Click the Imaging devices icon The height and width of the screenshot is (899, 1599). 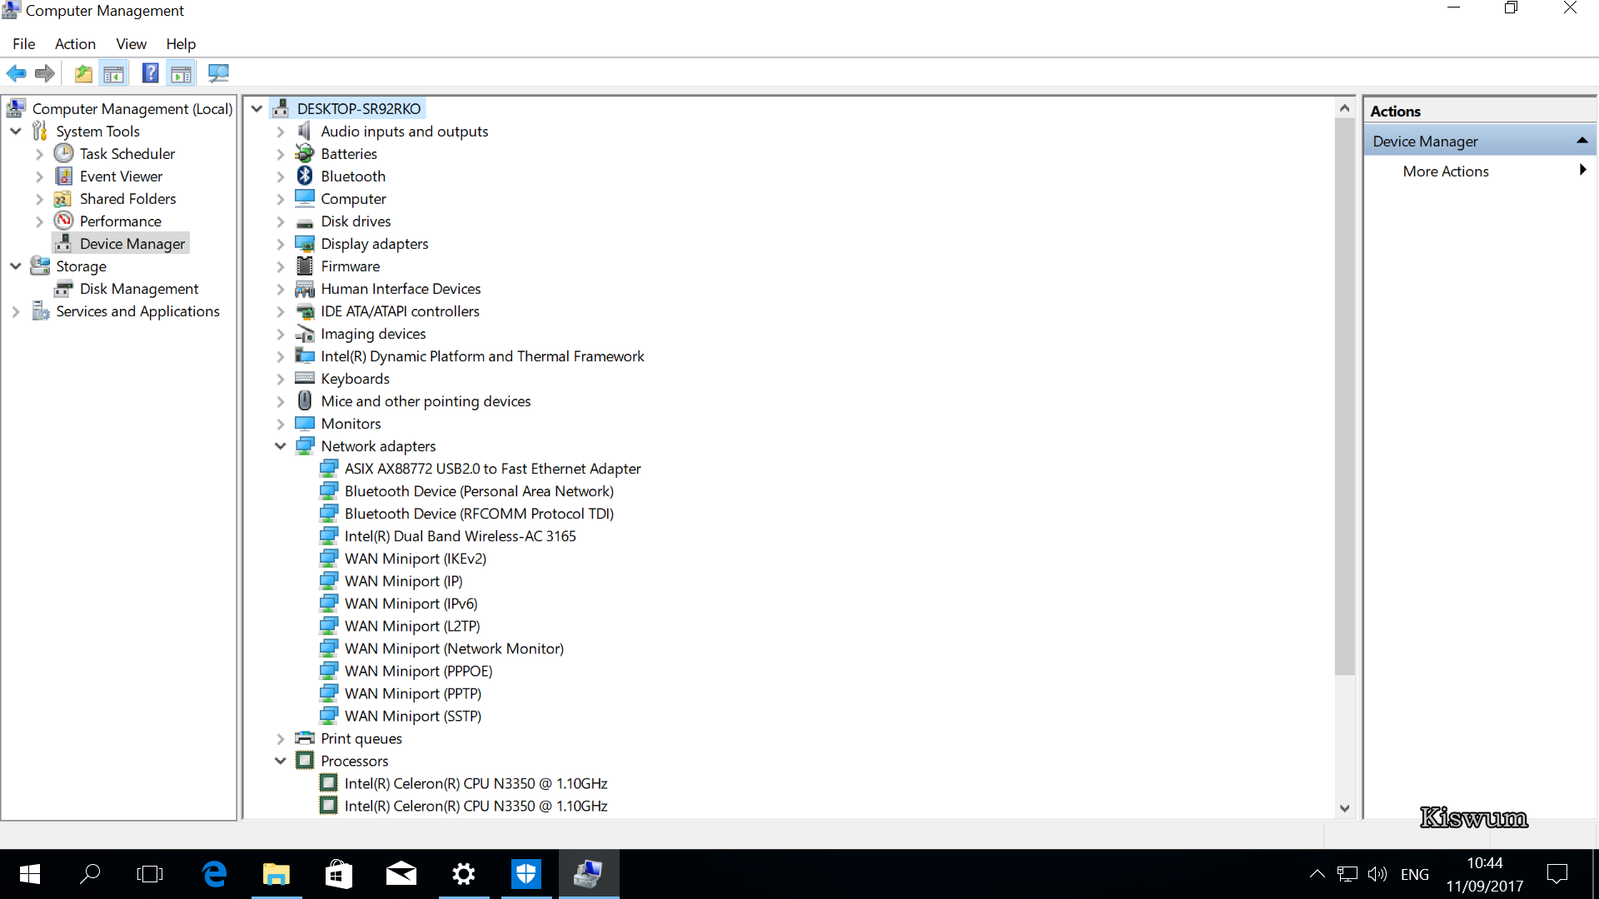[305, 333]
